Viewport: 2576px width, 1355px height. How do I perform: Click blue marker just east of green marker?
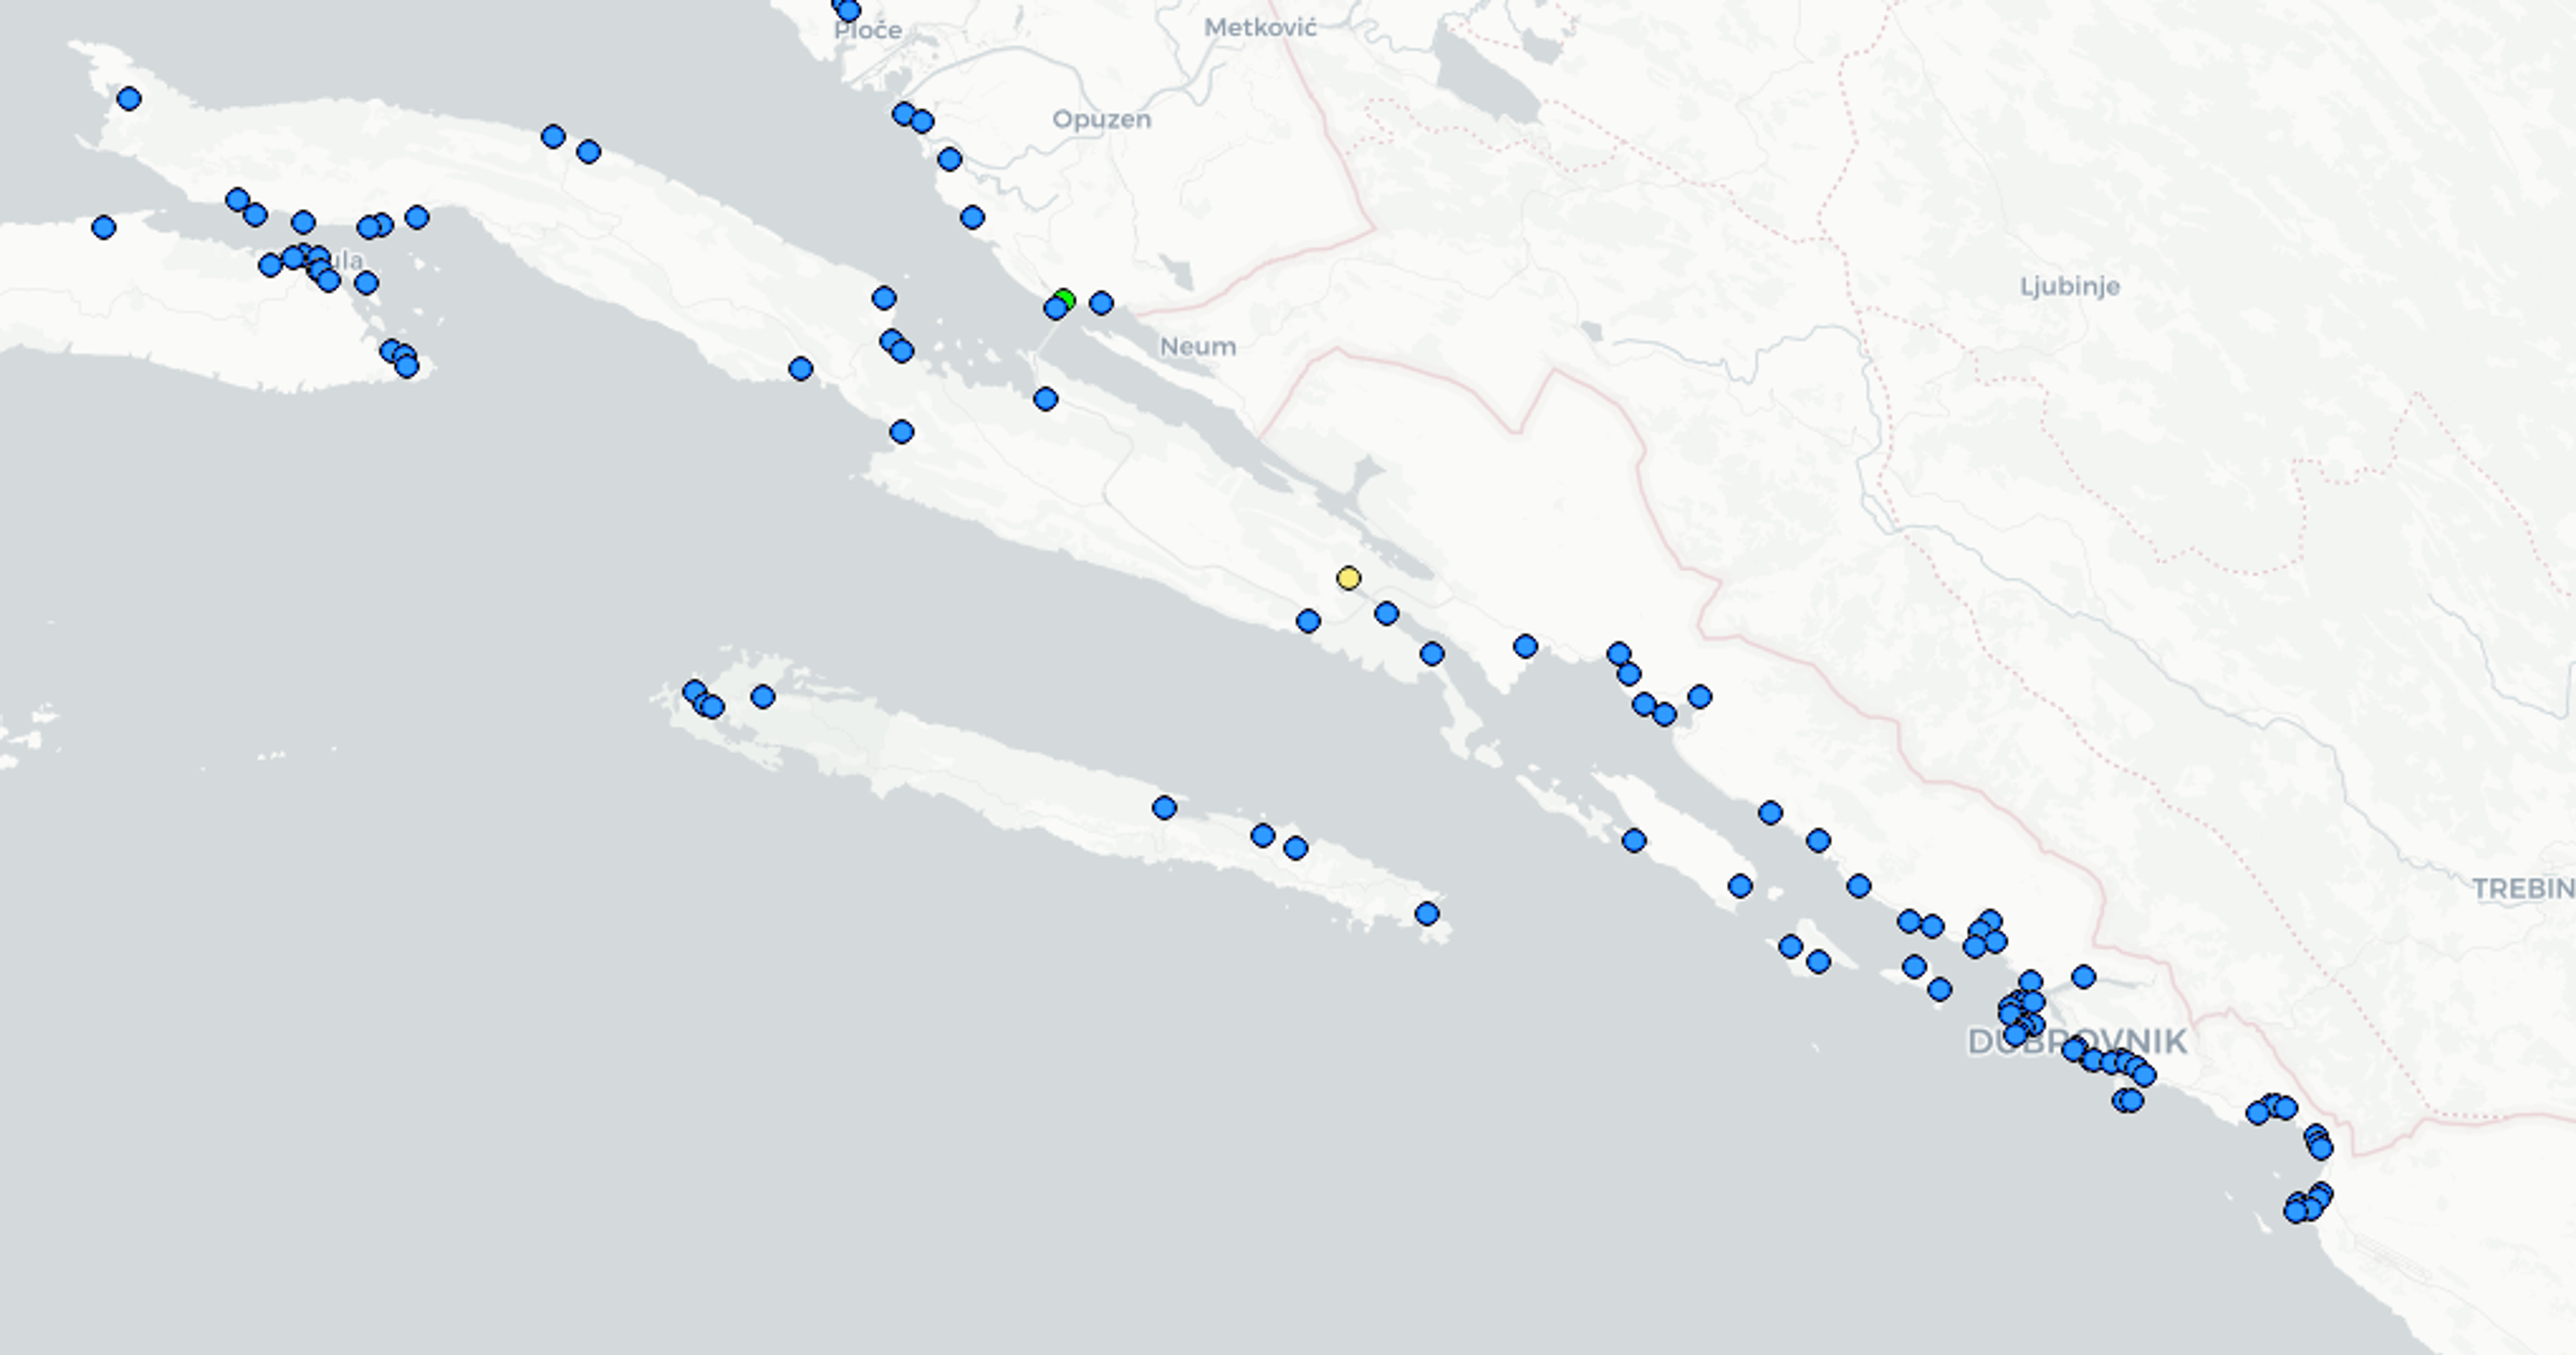1101,302
